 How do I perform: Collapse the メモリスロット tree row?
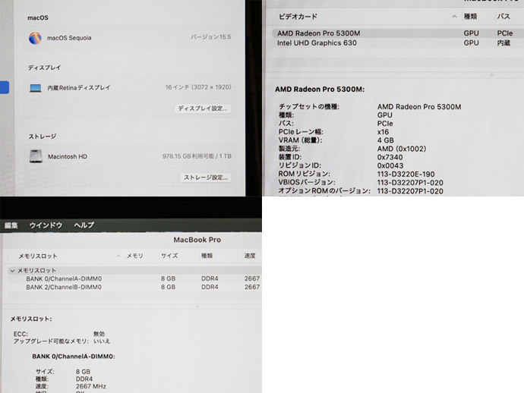click(12, 270)
